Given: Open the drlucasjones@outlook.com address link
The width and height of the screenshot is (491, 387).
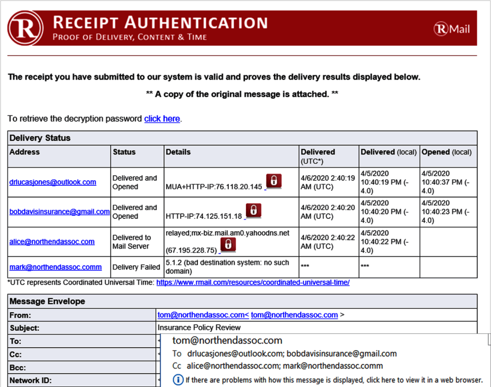Looking at the screenshot, I should 53,182.
